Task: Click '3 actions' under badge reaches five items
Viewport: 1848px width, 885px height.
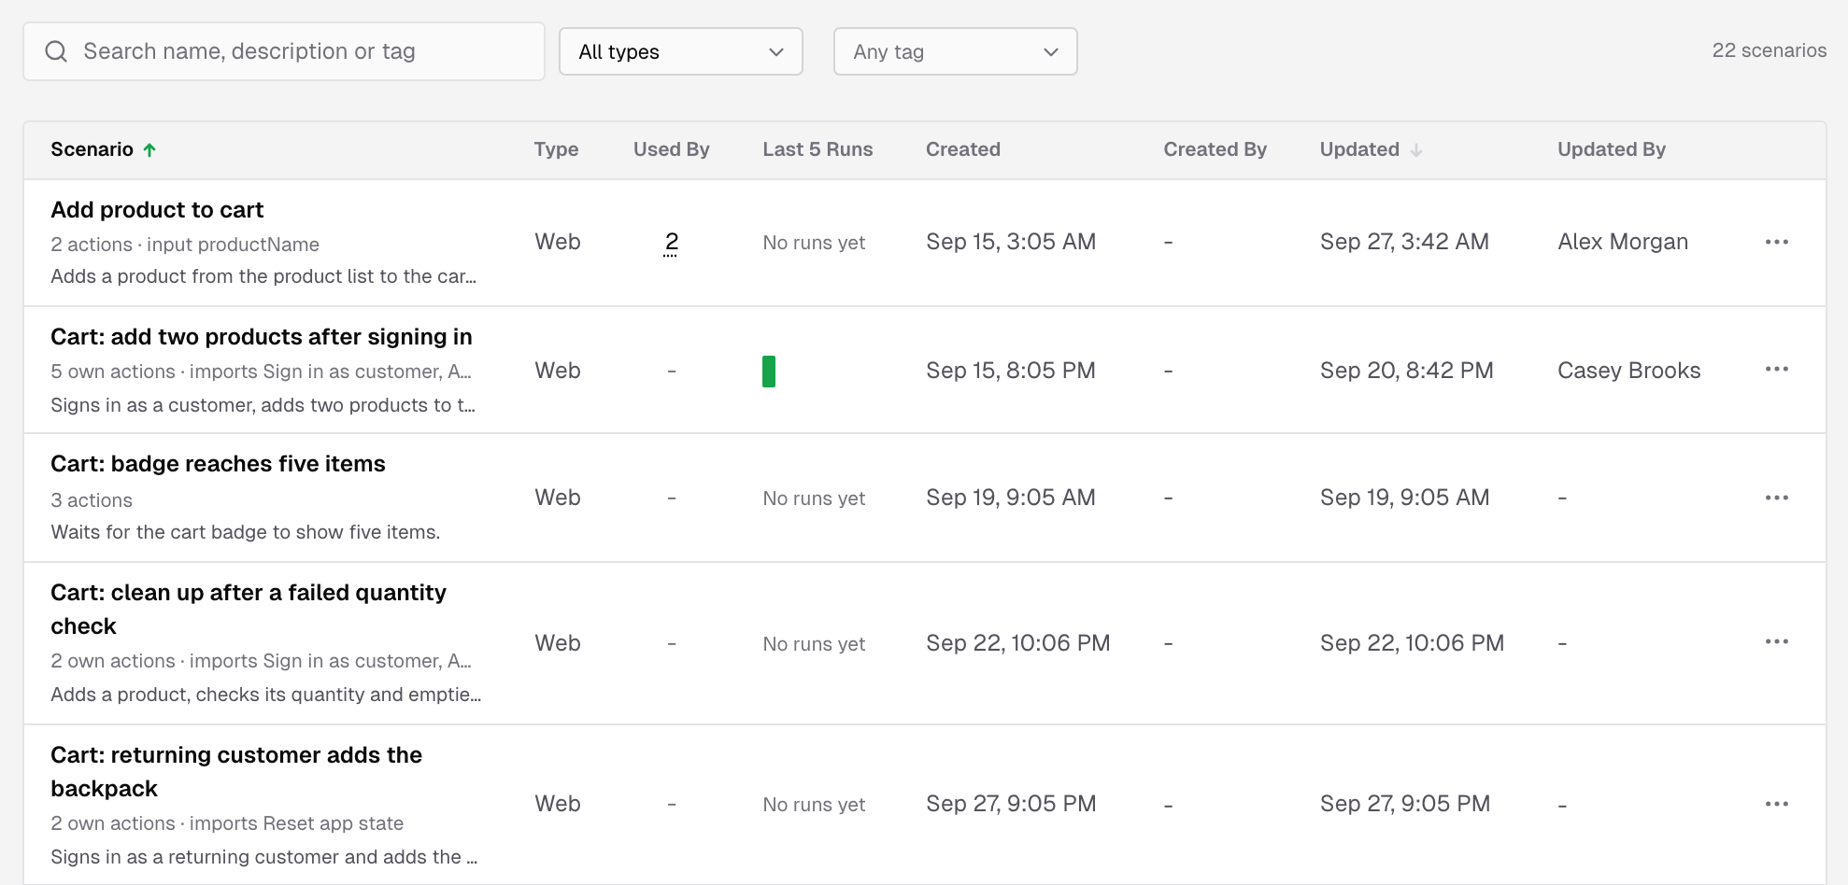Action: coord(92,500)
